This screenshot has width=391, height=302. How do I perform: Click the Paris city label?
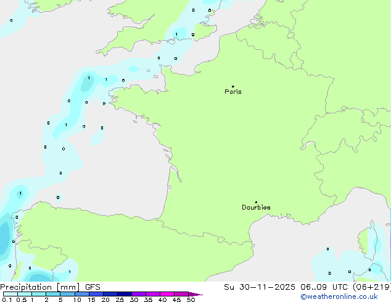[x=233, y=92]
